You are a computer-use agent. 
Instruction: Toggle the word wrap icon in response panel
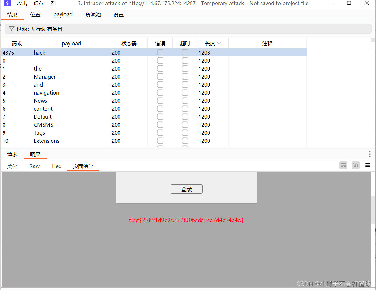[x=343, y=165]
